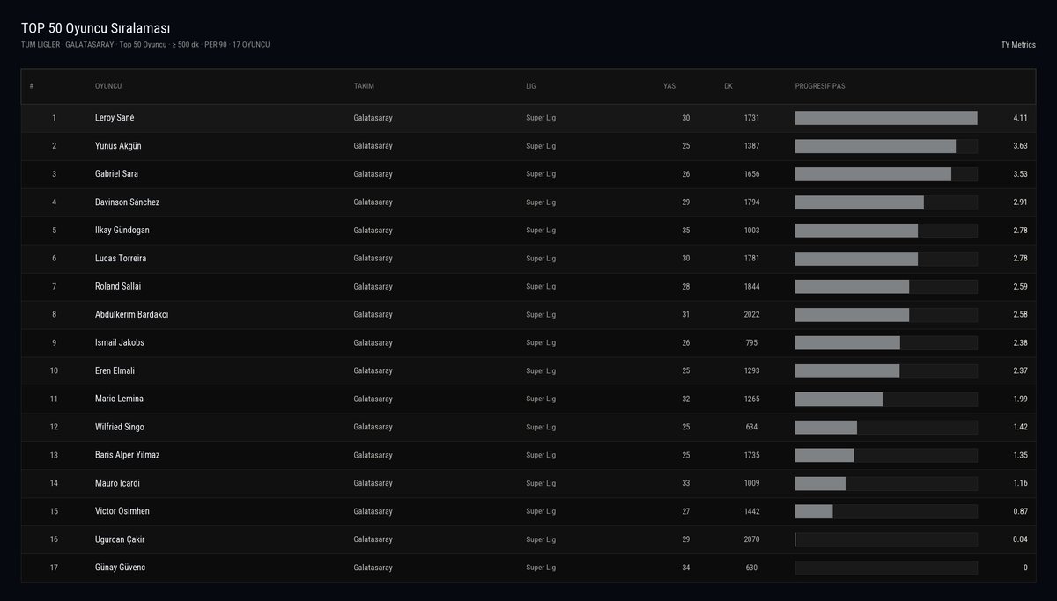Click player name Mauro Icardi
This screenshot has width=1057, height=601.
coord(117,484)
